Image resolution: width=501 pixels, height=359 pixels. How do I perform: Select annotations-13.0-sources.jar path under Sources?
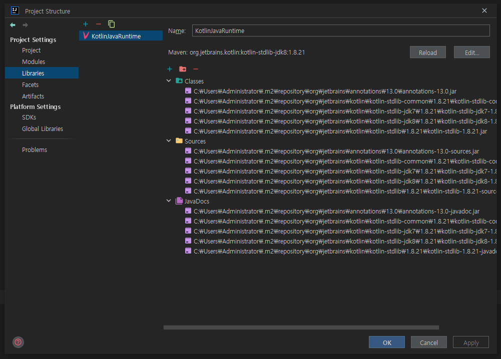click(x=336, y=151)
